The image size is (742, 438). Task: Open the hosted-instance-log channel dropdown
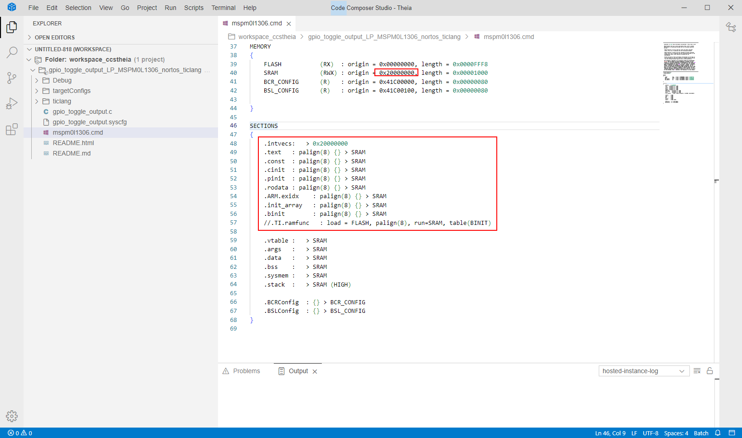(644, 371)
